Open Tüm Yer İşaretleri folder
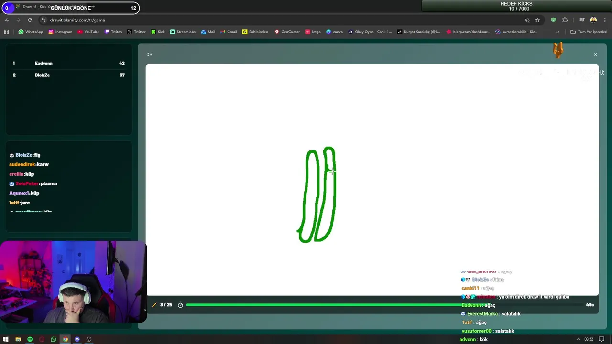Image resolution: width=612 pixels, height=344 pixels. [589, 32]
